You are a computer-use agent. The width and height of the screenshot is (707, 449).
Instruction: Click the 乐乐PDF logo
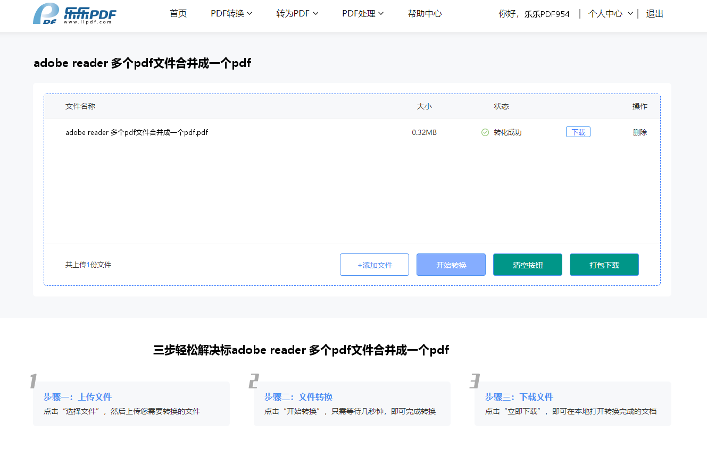(x=74, y=14)
